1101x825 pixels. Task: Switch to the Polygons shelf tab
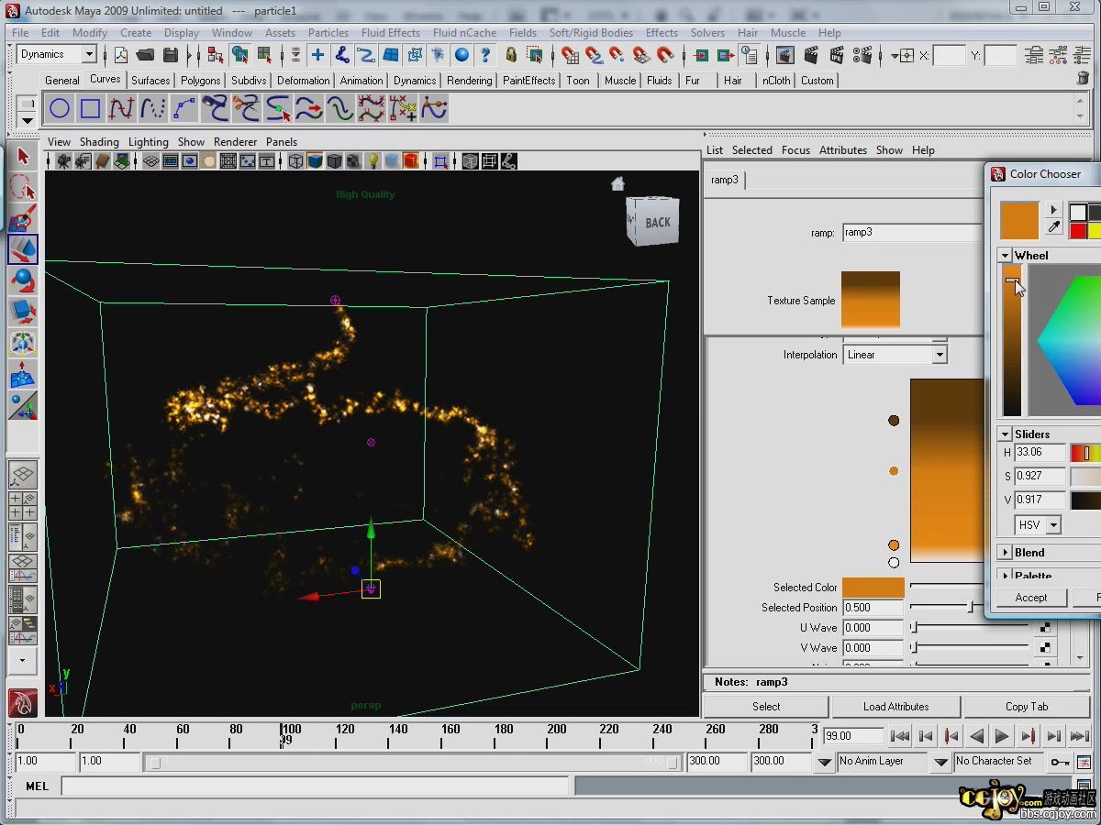coord(200,81)
